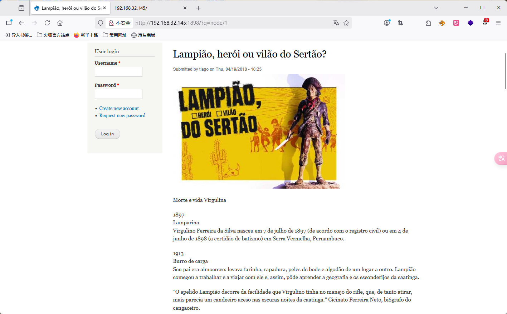Click the Lampião do Sertão article image
The width and height of the screenshot is (507, 314).
(259, 131)
